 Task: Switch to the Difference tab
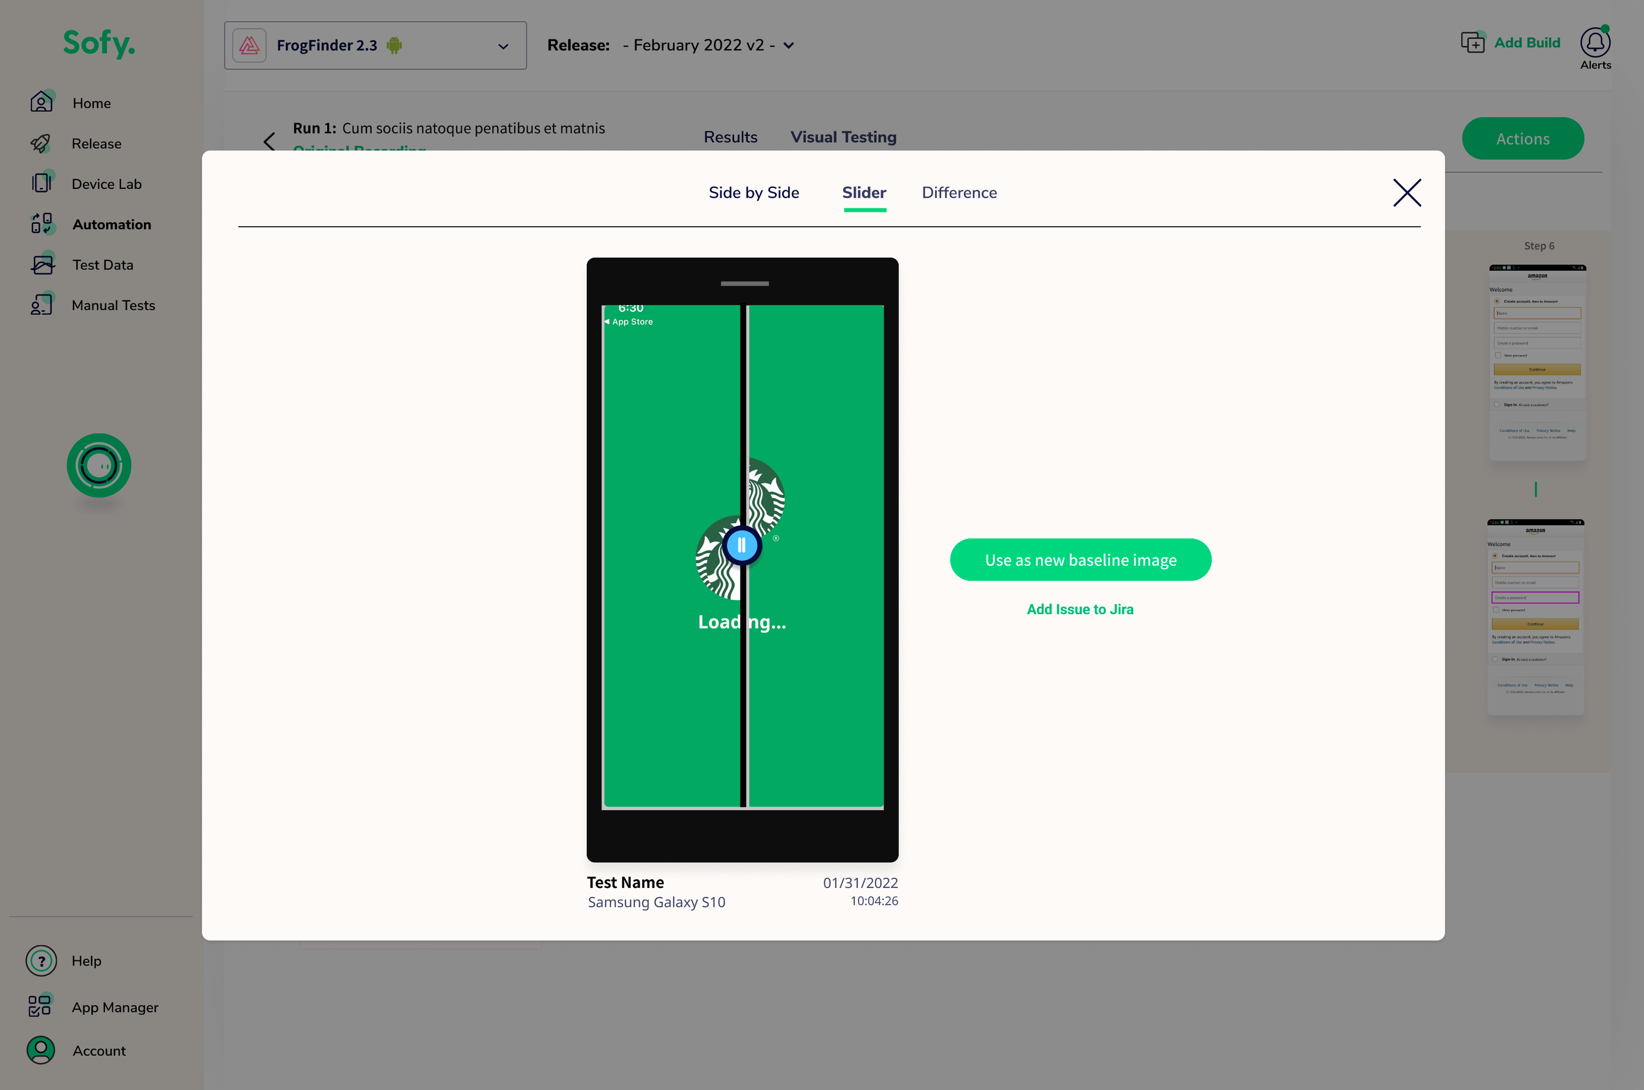tap(960, 192)
